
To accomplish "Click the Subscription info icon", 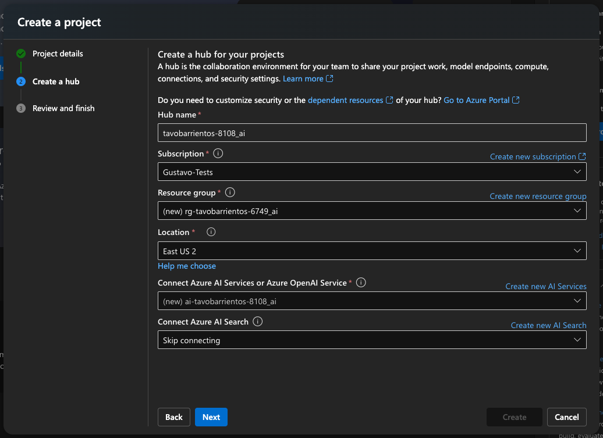I will pyautogui.click(x=218, y=154).
